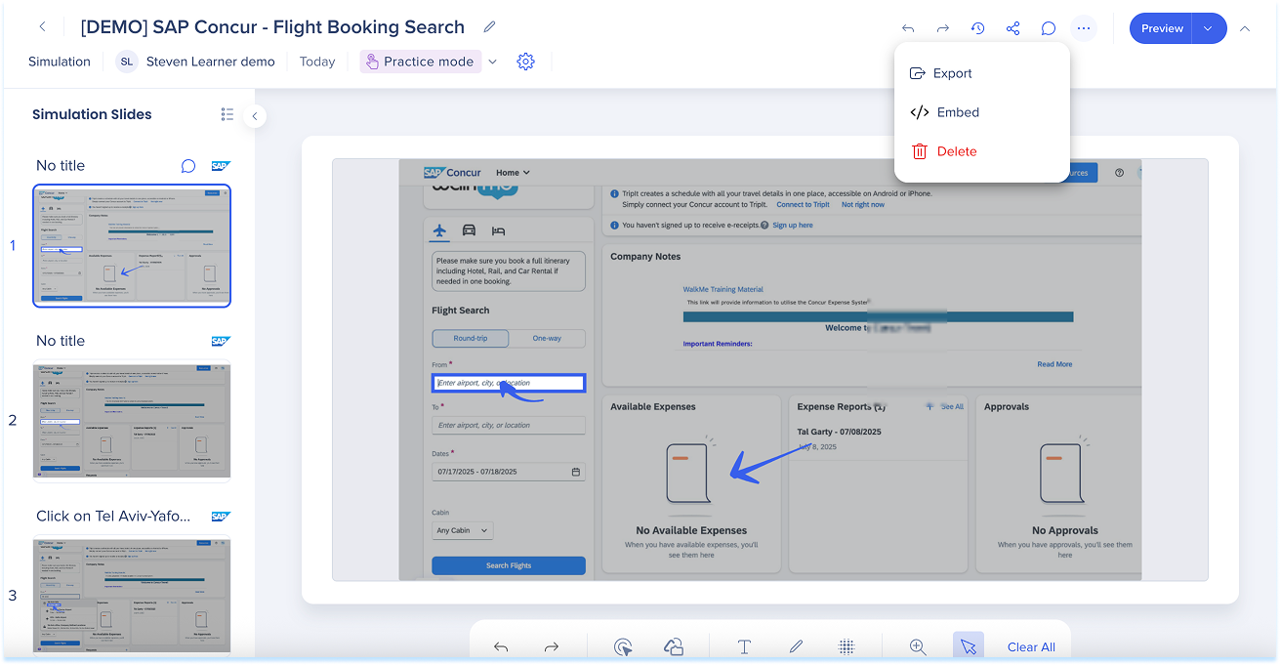Select the Text tool in bottom toolbar

(744, 646)
